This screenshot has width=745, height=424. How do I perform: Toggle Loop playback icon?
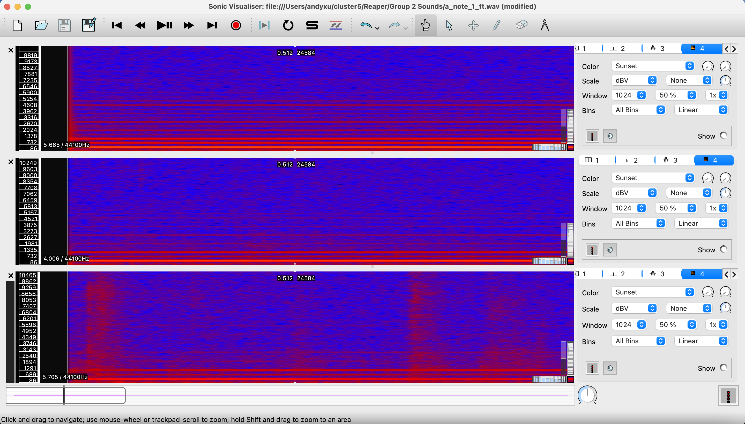click(x=288, y=25)
